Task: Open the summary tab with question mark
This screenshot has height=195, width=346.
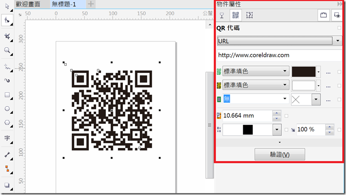Action: [x=250, y=15]
